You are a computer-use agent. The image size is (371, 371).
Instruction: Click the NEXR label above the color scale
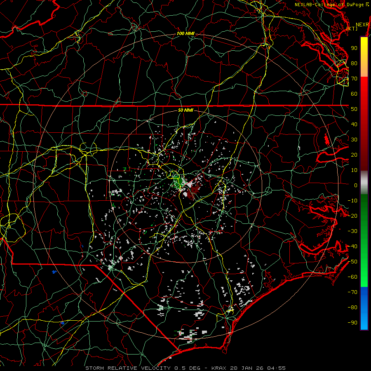tap(362, 25)
